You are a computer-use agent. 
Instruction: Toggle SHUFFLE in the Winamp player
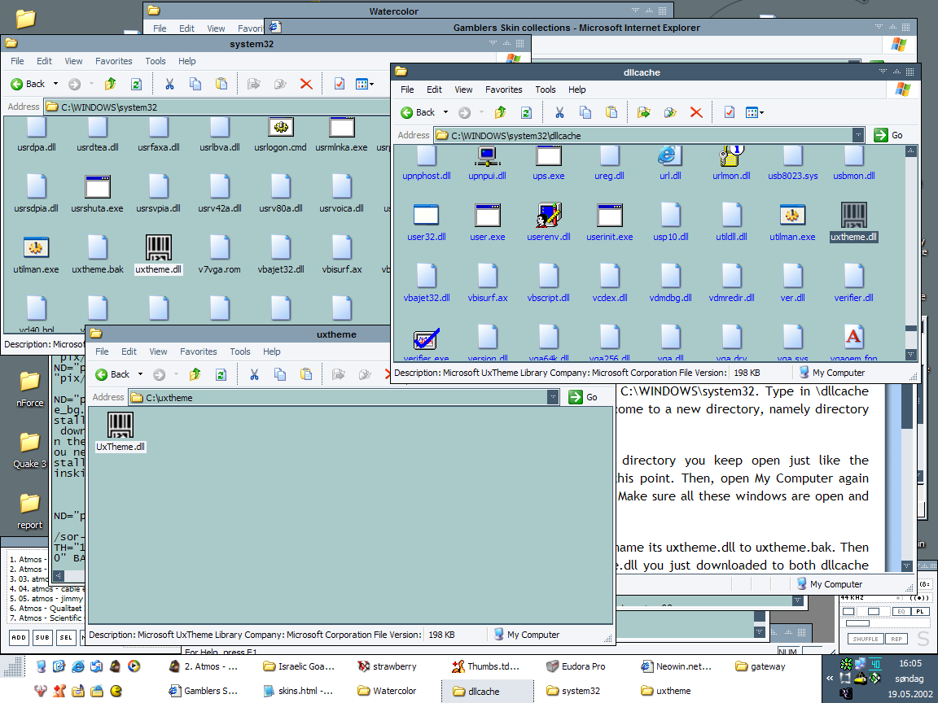click(865, 639)
